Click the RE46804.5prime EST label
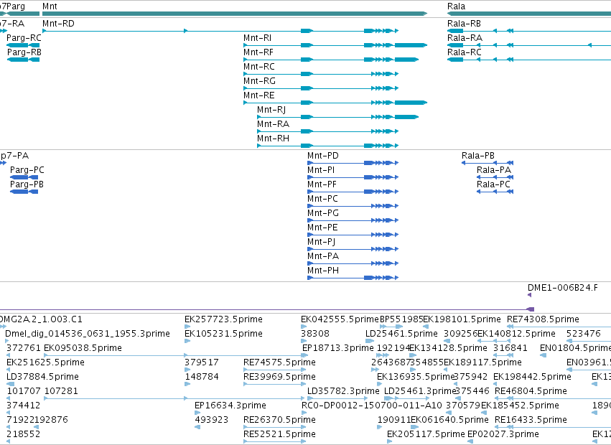 coord(531,391)
